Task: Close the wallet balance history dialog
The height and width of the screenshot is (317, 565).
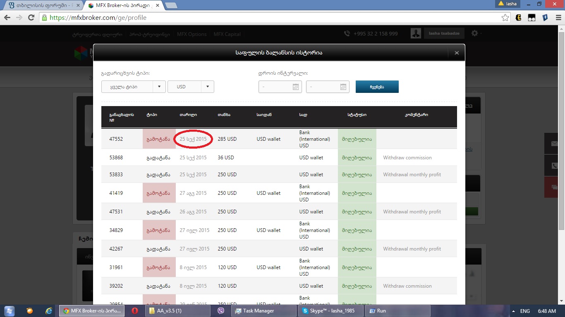Action: (x=457, y=53)
